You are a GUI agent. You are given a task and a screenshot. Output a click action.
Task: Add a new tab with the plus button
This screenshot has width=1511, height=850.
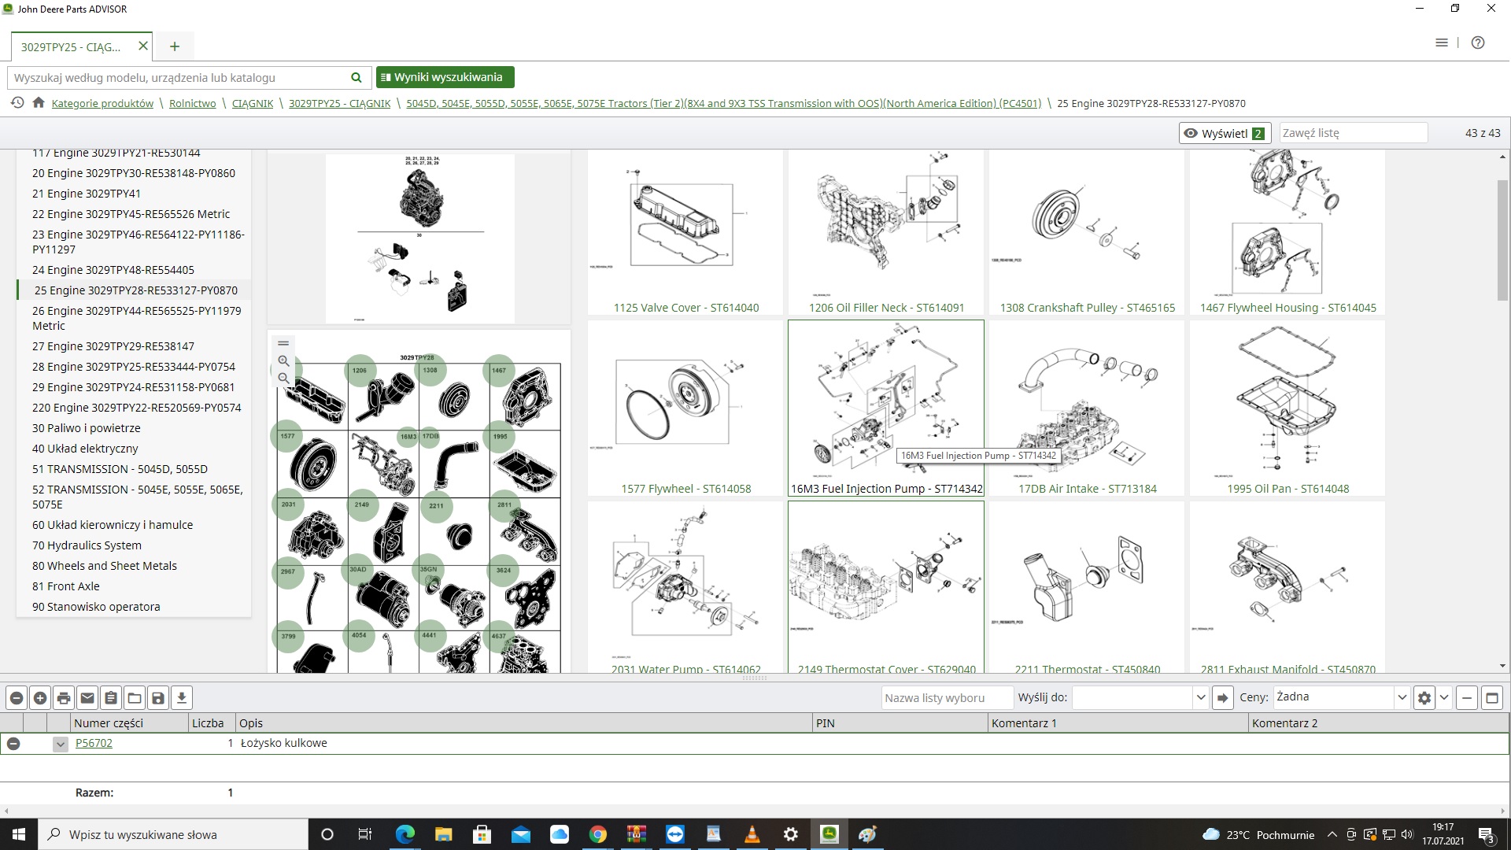[175, 46]
